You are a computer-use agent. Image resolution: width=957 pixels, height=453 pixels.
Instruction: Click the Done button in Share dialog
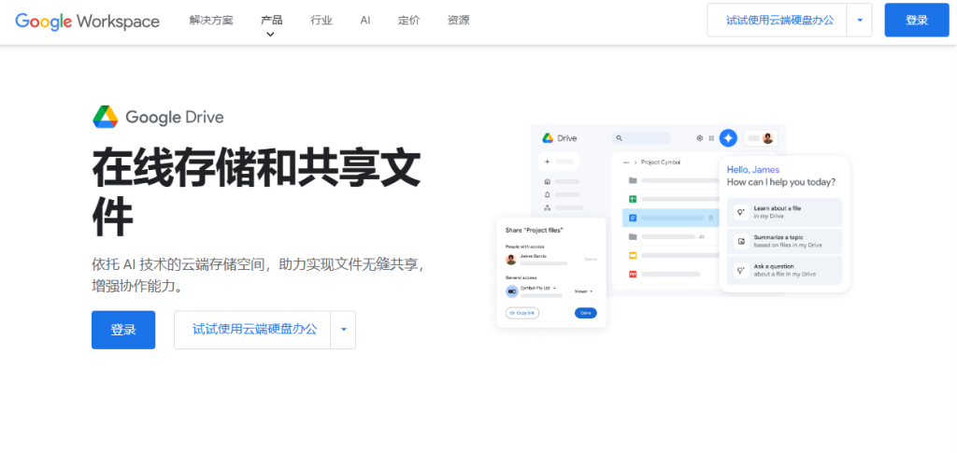point(585,313)
